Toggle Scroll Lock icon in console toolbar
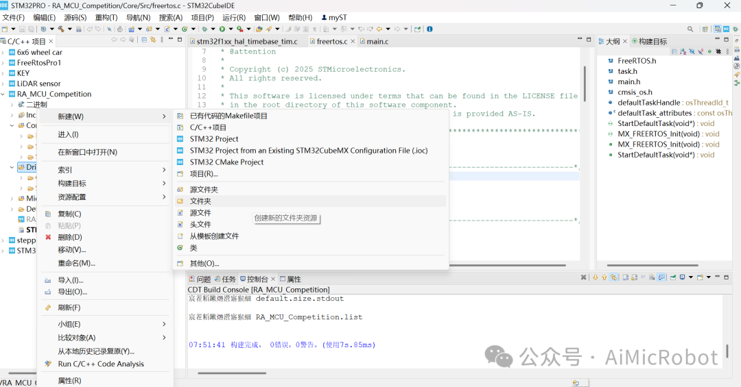Image resolution: width=741 pixels, height=387 pixels. [634, 277]
